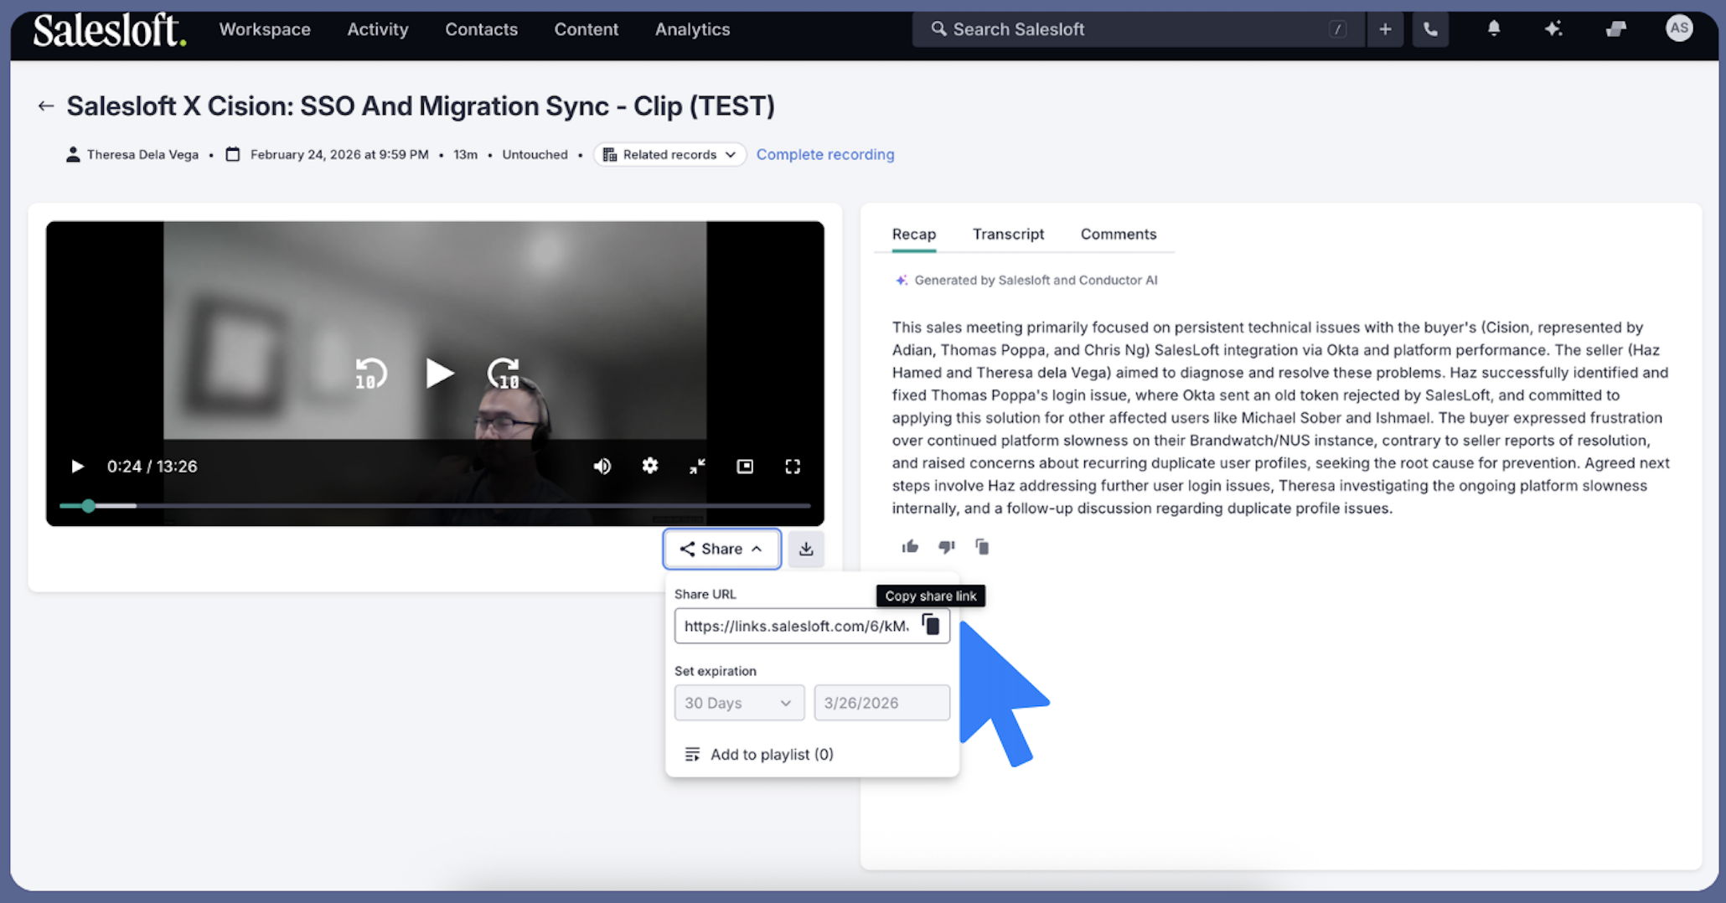Open the Analytics menu
This screenshot has height=903, width=1726.
coord(692,29)
